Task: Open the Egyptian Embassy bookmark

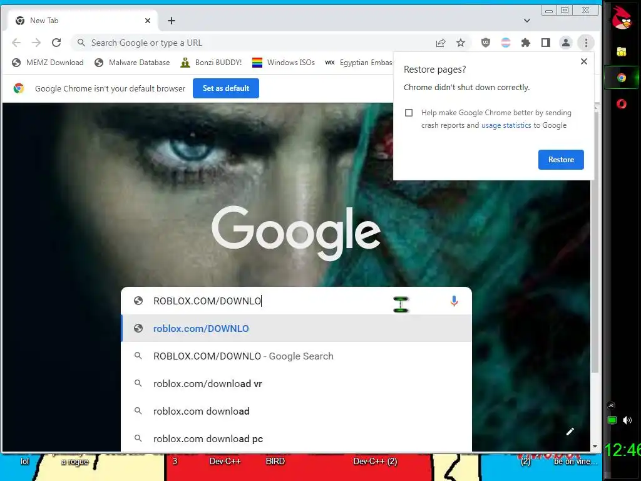Action: point(359,63)
